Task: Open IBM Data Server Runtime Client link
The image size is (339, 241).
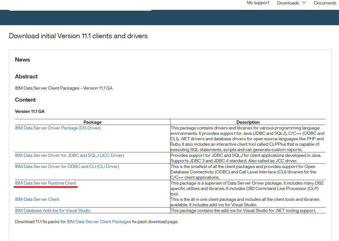Action: (46, 183)
